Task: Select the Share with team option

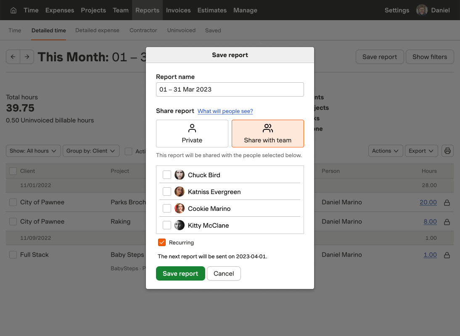Action: tap(267, 133)
